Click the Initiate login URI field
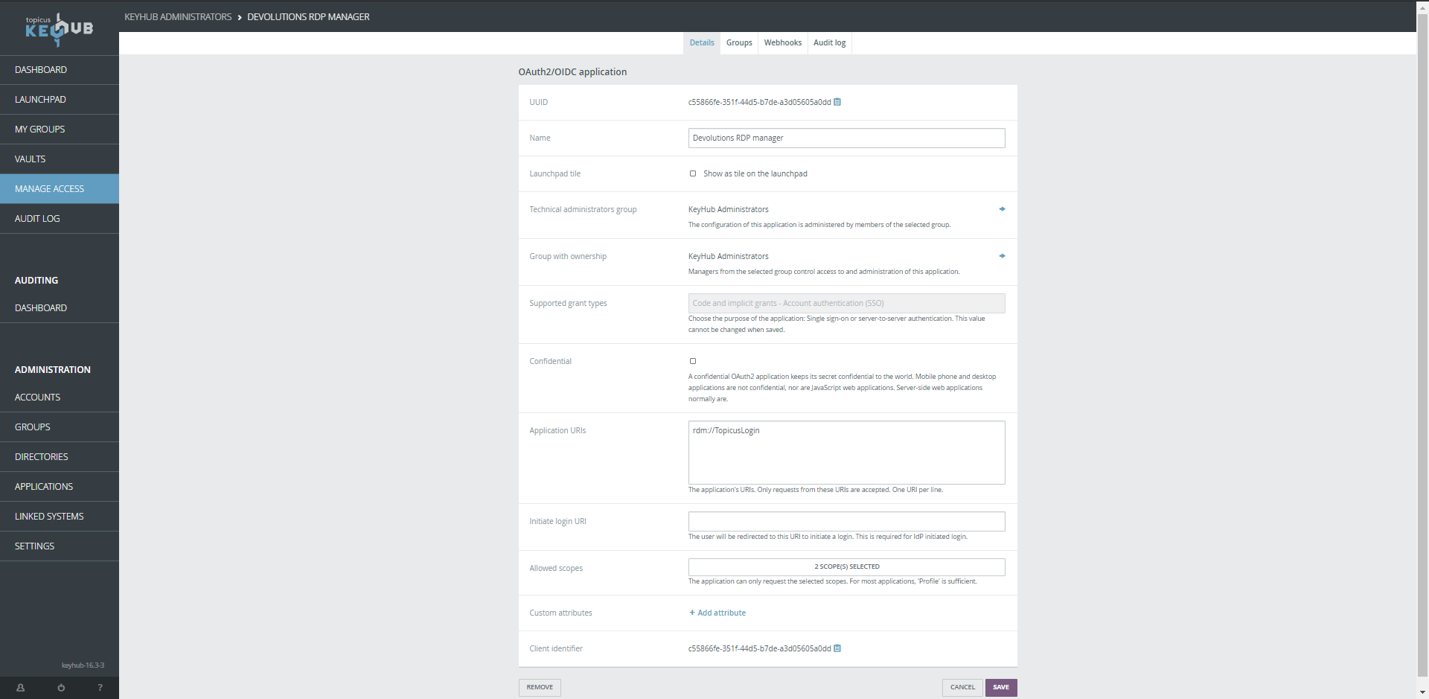Image resolution: width=1429 pixels, height=699 pixels. point(846,521)
